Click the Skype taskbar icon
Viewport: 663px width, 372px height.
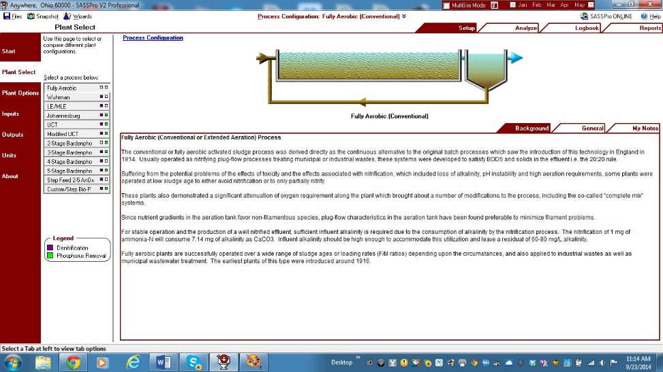(194, 362)
